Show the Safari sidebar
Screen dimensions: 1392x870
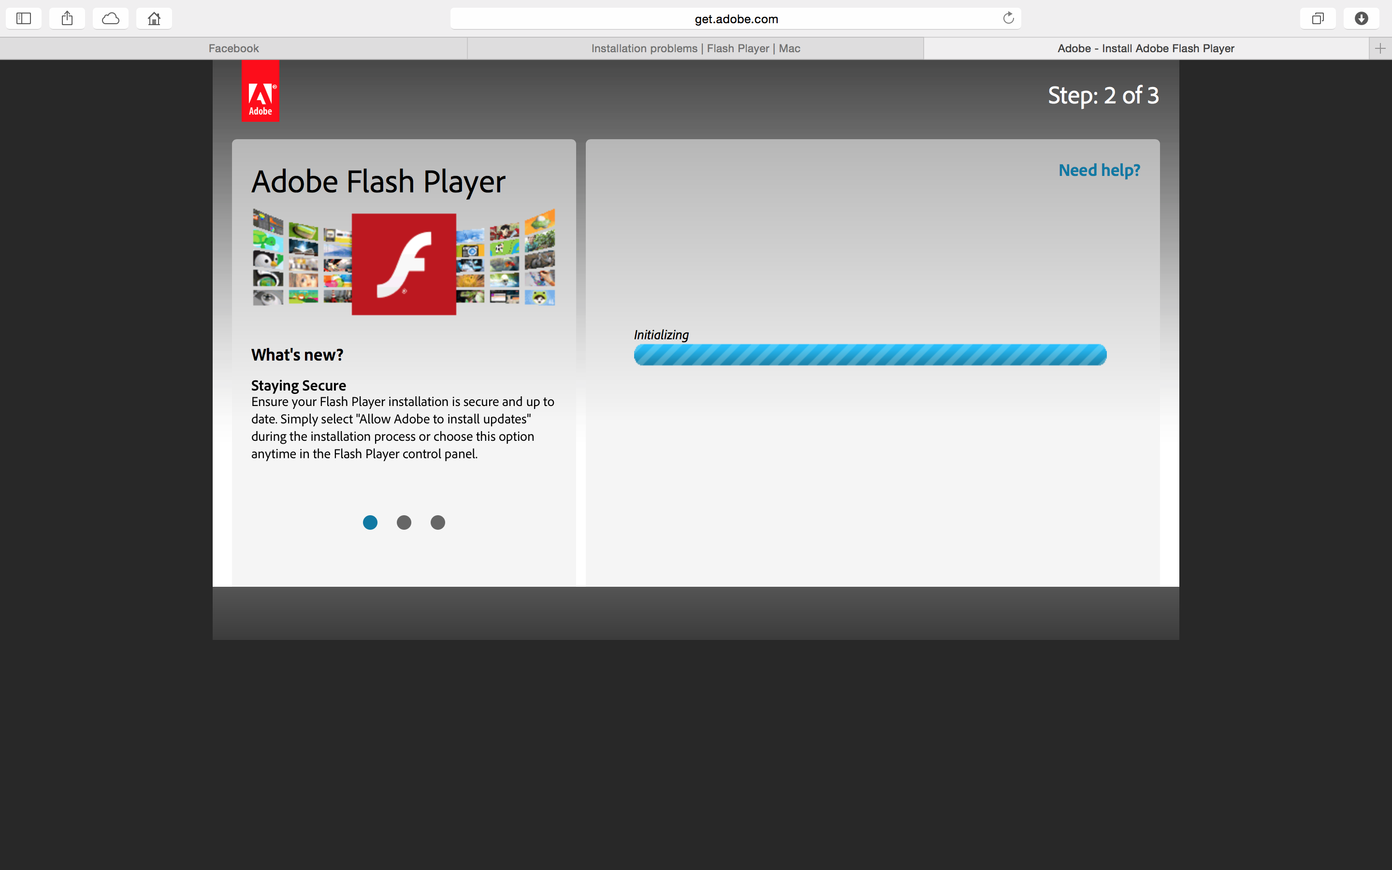click(x=24, y=18)
